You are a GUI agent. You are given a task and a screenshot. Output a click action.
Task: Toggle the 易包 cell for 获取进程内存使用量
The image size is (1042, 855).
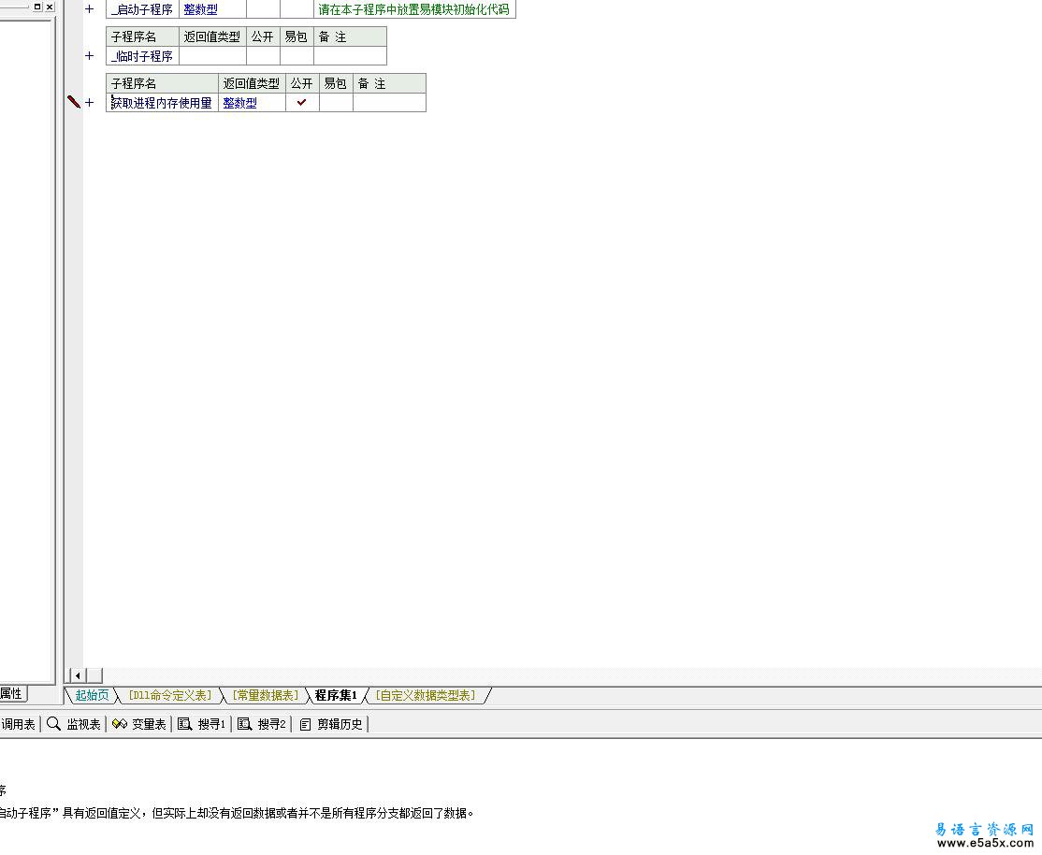[x=336, y=102]
